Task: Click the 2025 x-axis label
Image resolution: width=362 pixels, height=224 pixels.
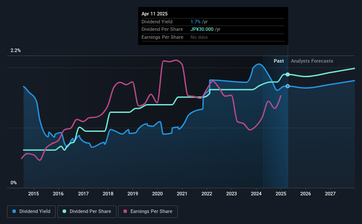Action: click(281, 194)
